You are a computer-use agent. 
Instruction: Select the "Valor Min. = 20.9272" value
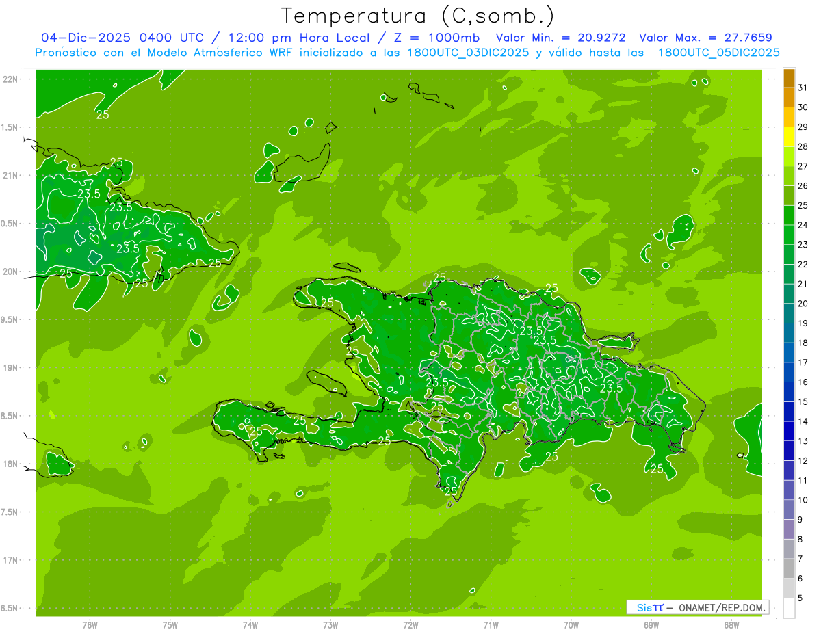click(560, 38)
